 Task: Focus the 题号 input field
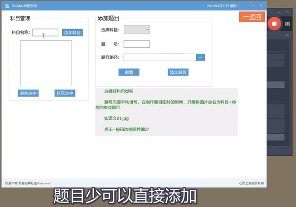pos(137,44)
